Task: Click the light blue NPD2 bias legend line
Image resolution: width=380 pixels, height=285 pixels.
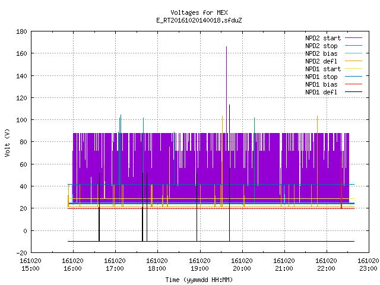Action: (354, 53)
